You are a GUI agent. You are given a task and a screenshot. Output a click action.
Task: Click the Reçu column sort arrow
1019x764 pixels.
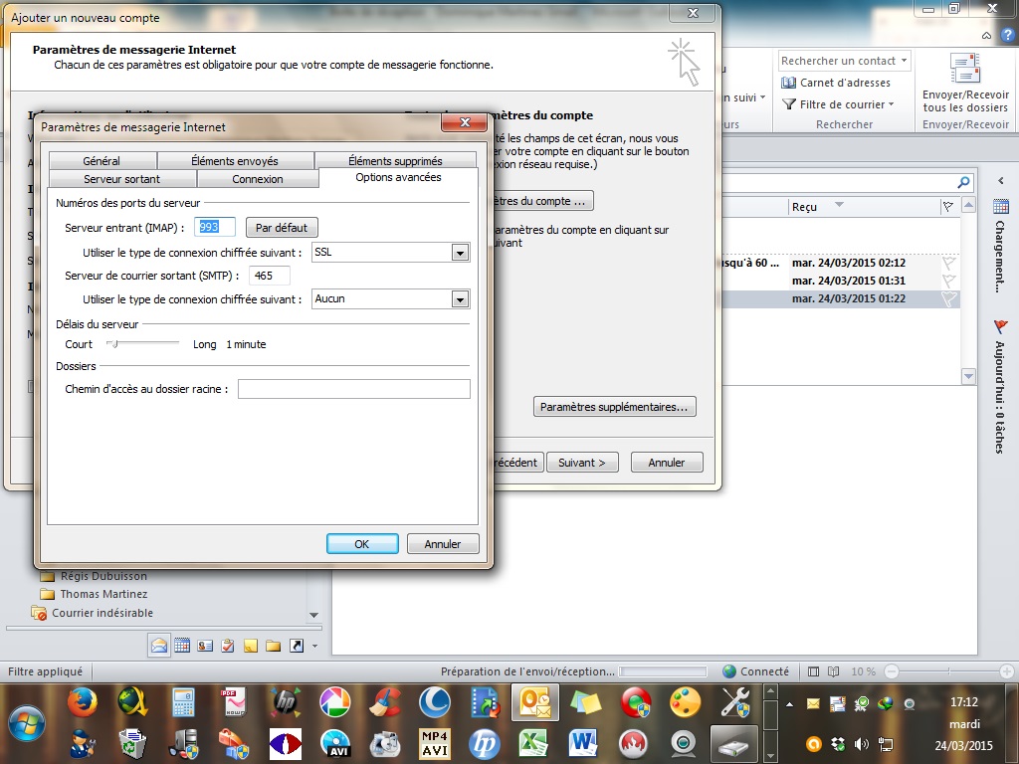tap(839, 205)
